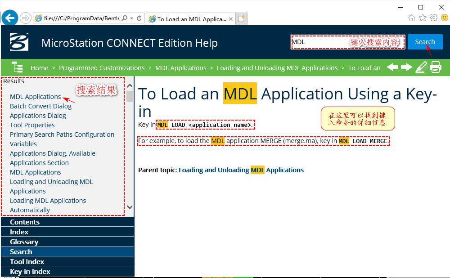Open Batch Convert Dialog result
The height and width of the screenshot is (278, 450).
point(41,106)
